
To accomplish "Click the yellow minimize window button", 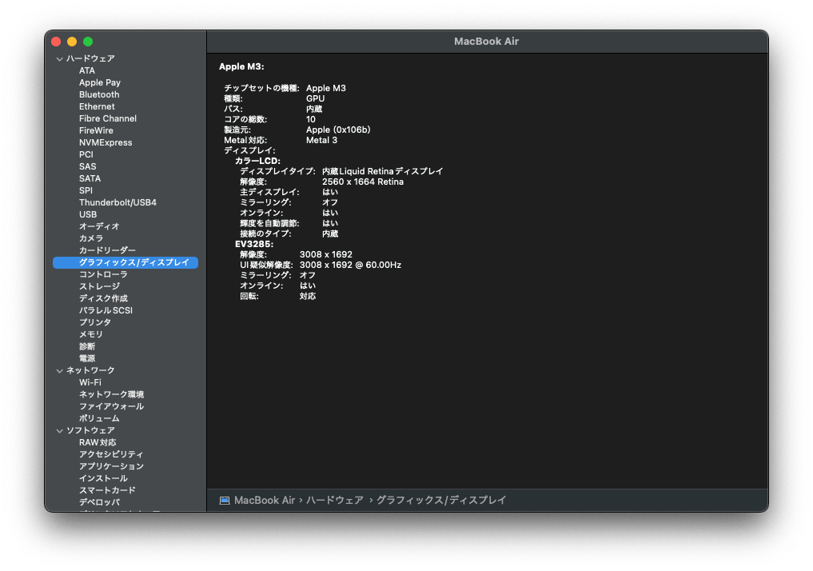I will click(72, 42).
